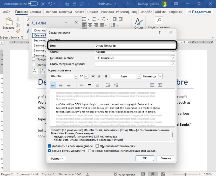This screenshot has width=216, height=176.
Task: Click the increase indent icon in the dialog
Action: point(160,85)
